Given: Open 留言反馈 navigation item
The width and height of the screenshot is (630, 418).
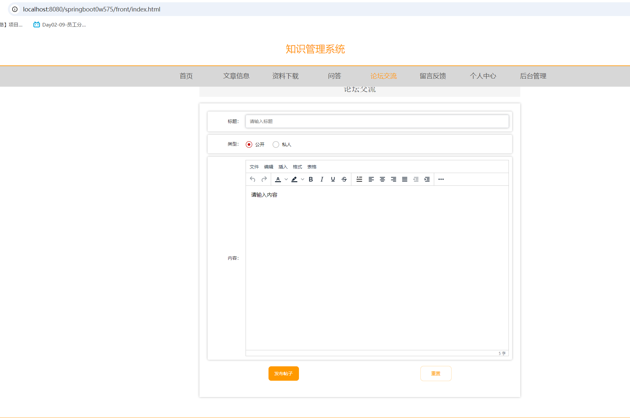Looking at the screenshot, I should point(433,76).
